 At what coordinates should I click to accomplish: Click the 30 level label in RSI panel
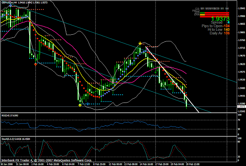click(239, 129)
